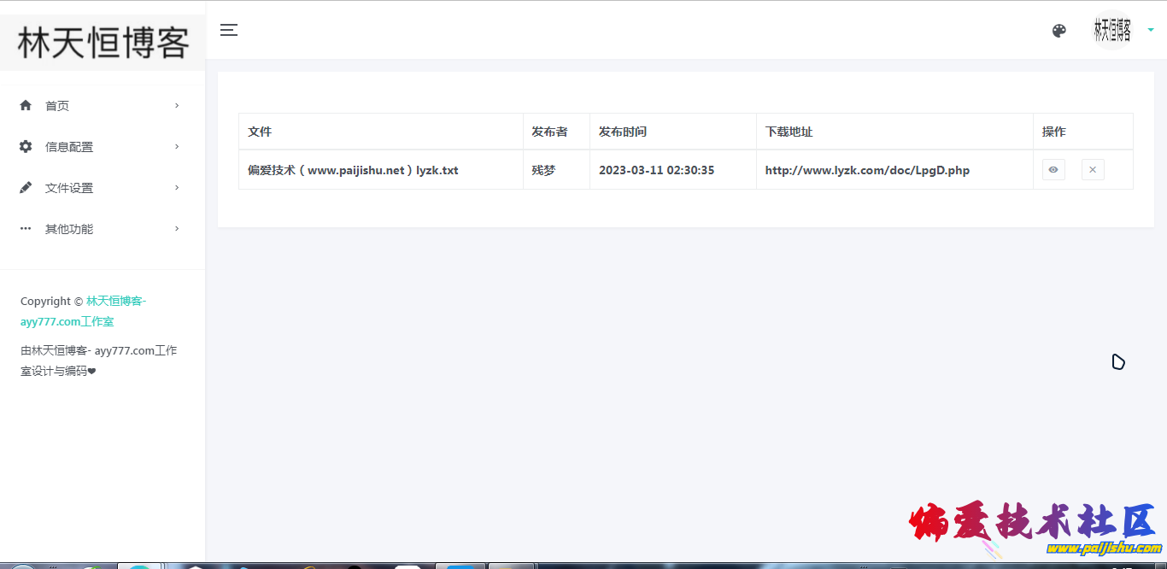Click the ellipsis icon beside 其他功能
This screenshot has width=1167, height=569.
[x=26, y=228]
